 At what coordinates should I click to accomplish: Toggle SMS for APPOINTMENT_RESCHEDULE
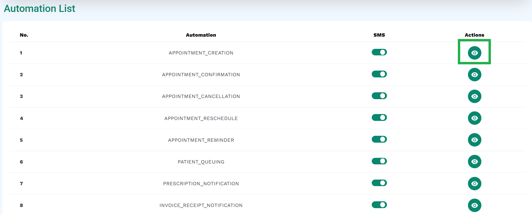click(379, 117)
